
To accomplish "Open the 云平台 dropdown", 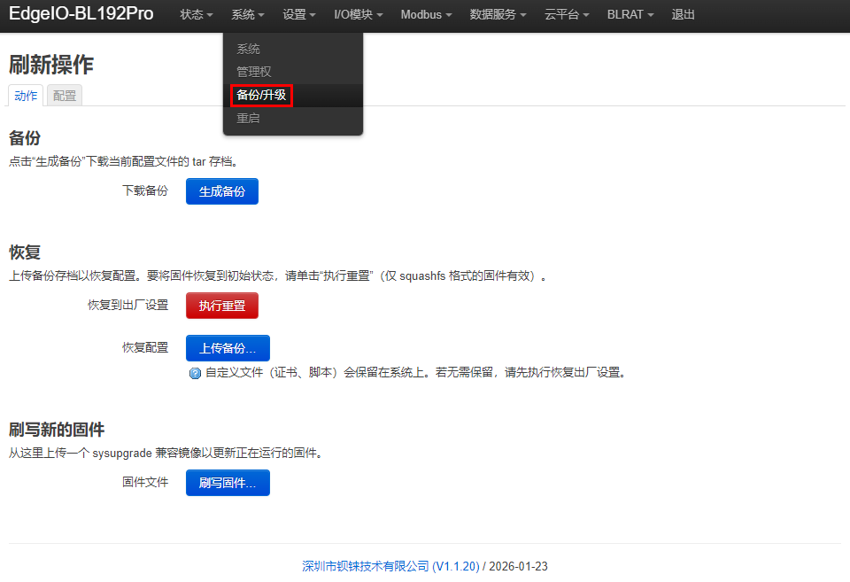I will click(x=567, y=15).
